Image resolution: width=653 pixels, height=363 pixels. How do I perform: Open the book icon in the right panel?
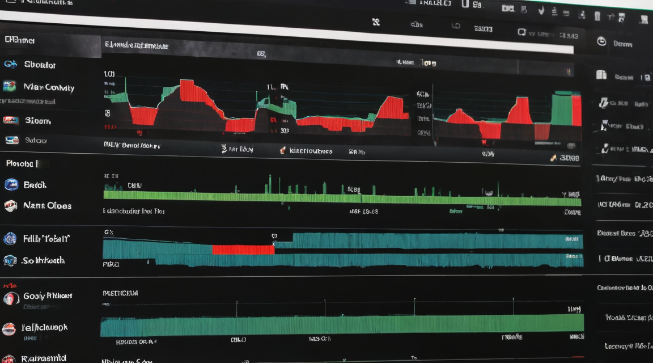coord(601,75)
